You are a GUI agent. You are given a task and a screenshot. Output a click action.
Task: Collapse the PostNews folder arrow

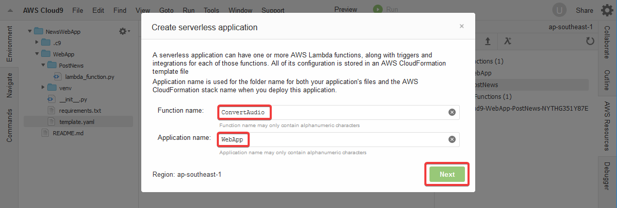[x=43, y=65]
